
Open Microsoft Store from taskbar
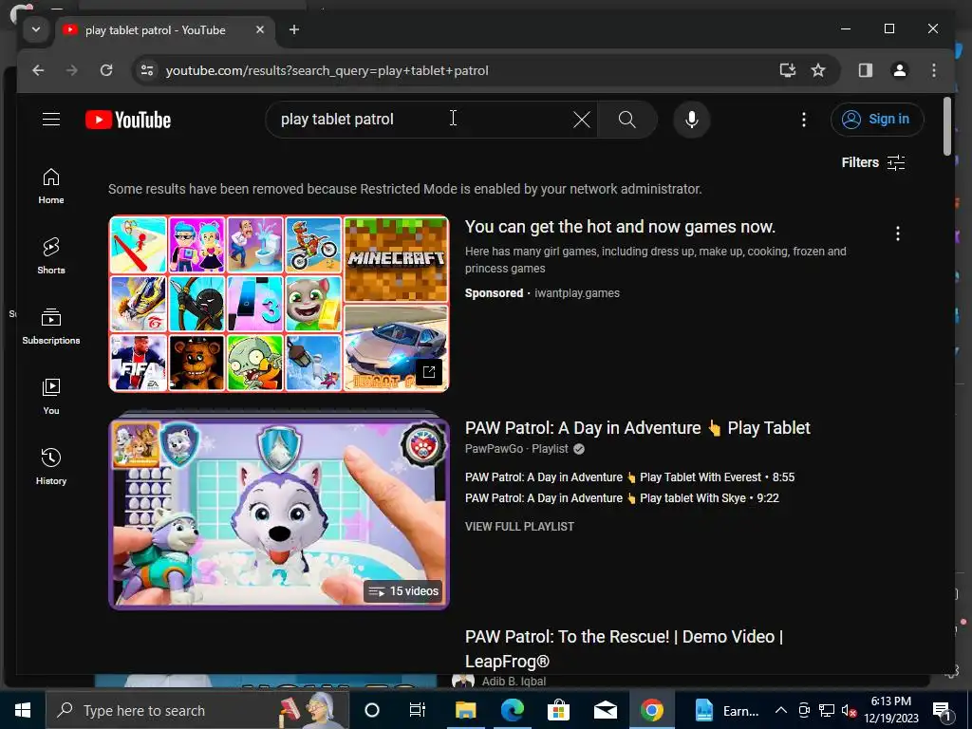tap(558, 710)
